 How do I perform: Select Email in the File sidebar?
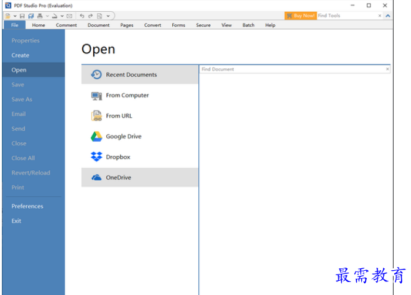click(34, 114)
